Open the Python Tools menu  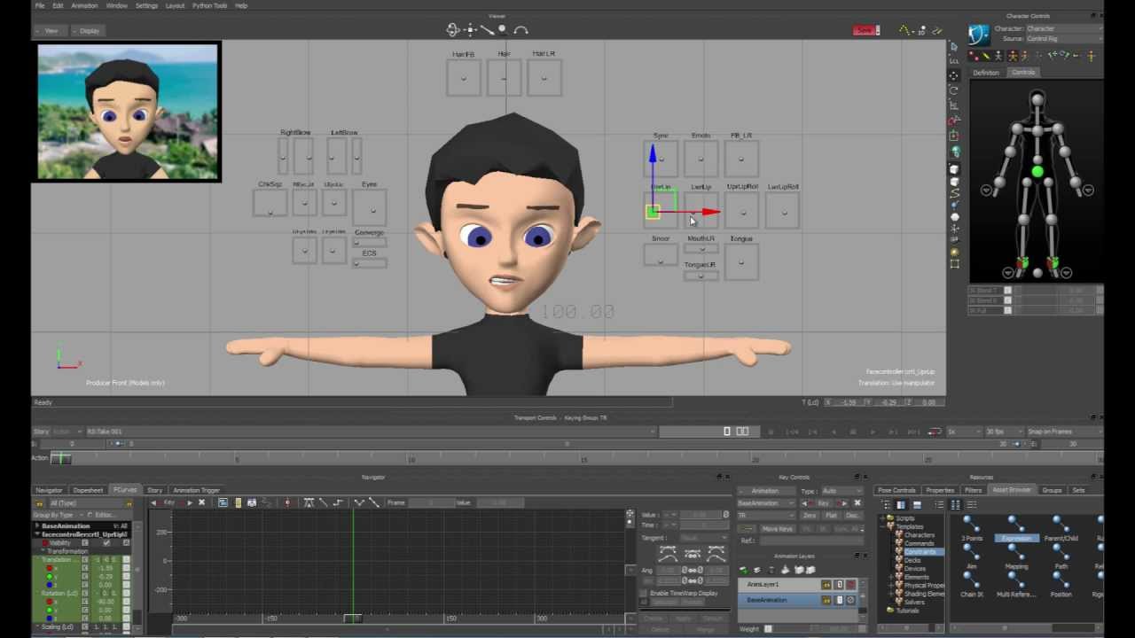point(209,5)
